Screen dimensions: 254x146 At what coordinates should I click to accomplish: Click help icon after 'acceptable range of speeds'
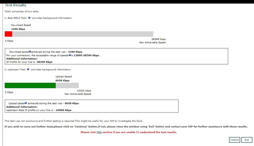pos(70,55)
